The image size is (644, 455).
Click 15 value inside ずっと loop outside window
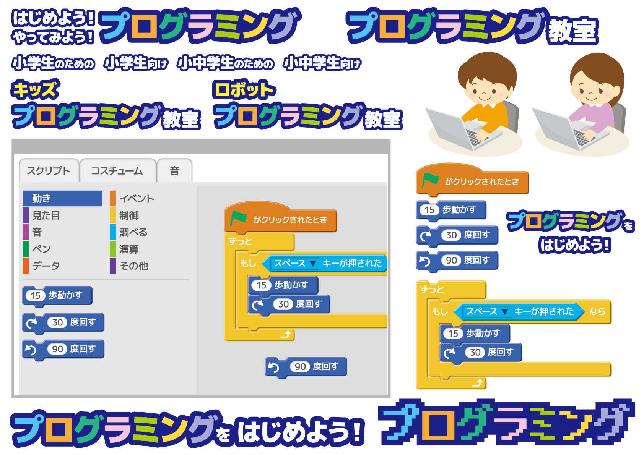pyautogui.click(x=453, y=334)
